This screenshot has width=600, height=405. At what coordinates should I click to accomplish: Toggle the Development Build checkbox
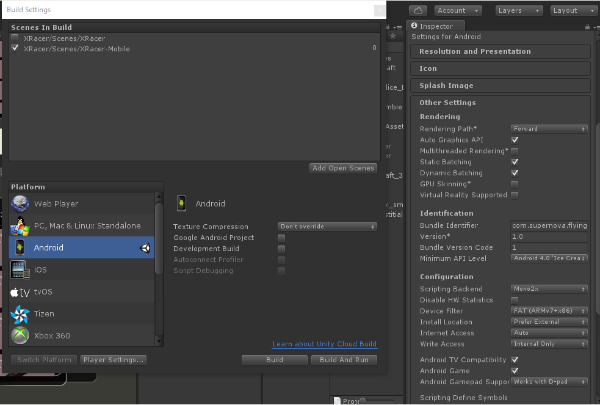(x=281, y=249)
